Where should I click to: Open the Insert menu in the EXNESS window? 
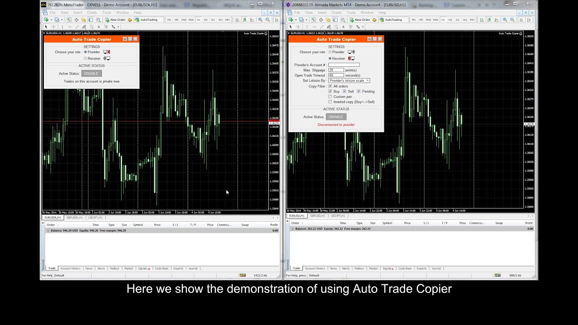coord(78,13)
